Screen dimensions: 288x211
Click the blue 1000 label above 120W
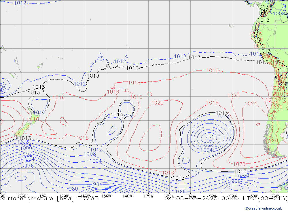point(181,191)
